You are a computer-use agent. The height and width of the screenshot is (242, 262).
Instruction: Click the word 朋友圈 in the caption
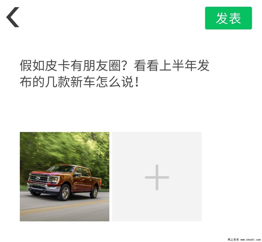click(x=102, y=65)
